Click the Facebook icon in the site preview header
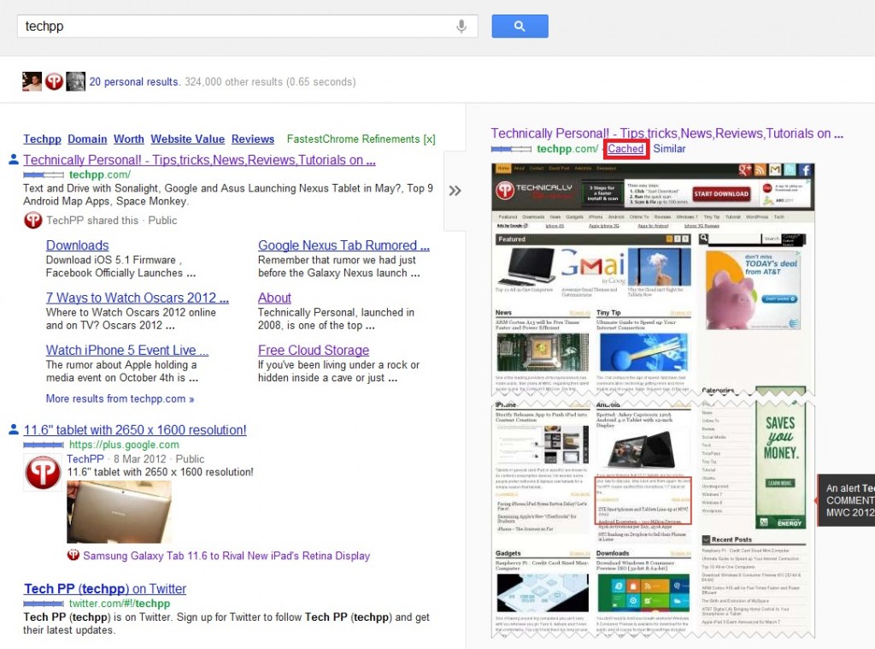Image resolution: width=875 pixels, height=649 pixels. (x=805, y=169)
